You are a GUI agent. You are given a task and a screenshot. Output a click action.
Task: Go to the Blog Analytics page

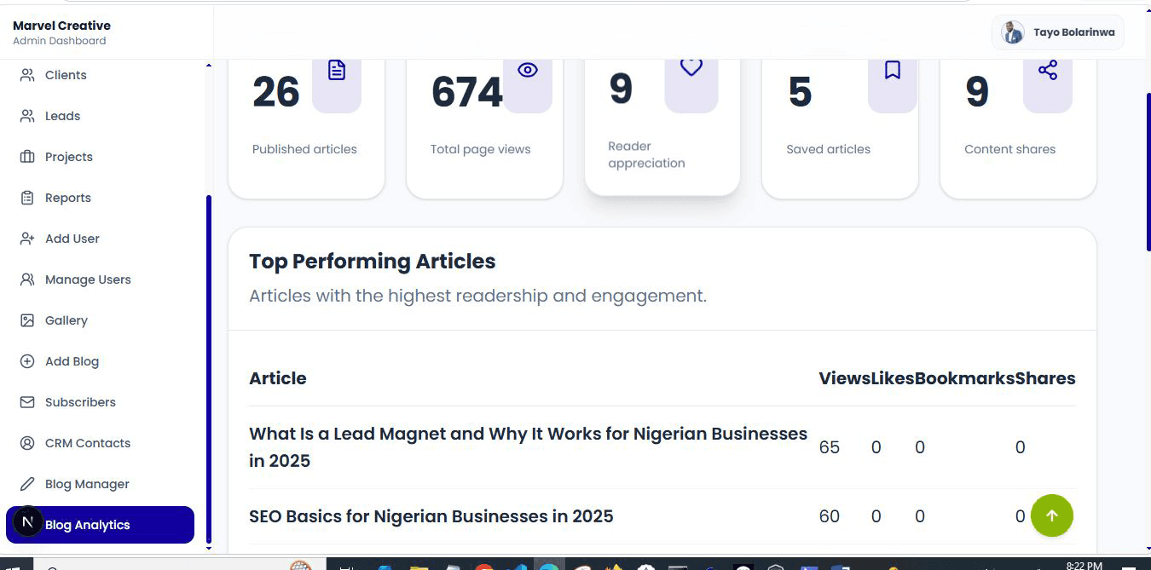pyautogui.click(x=100, y=525)
